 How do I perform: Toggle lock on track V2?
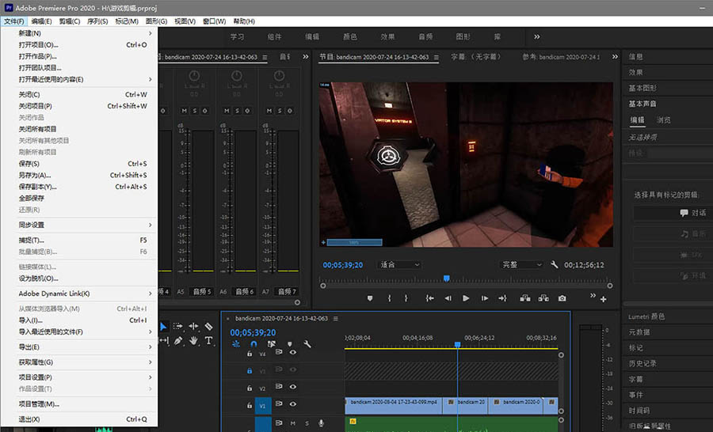(250, 388)
